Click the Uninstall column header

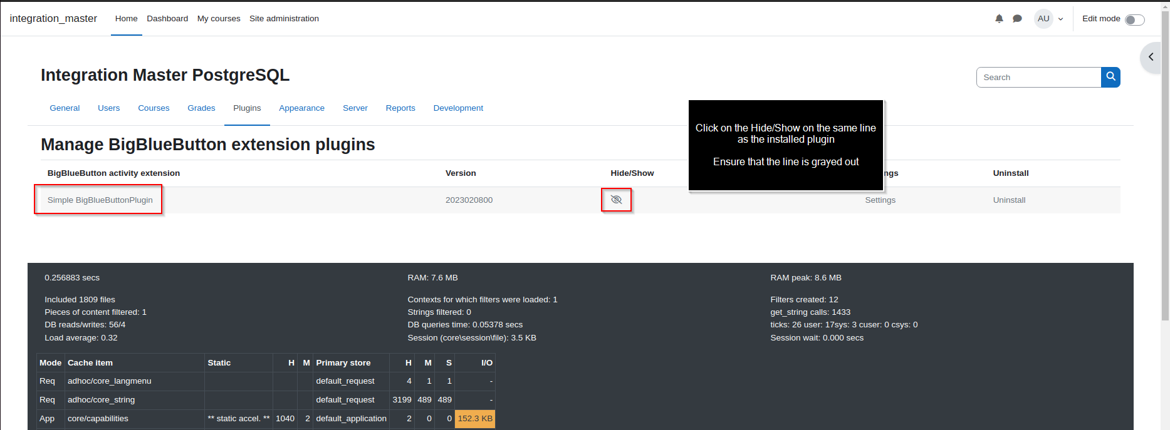[1010, 173]
